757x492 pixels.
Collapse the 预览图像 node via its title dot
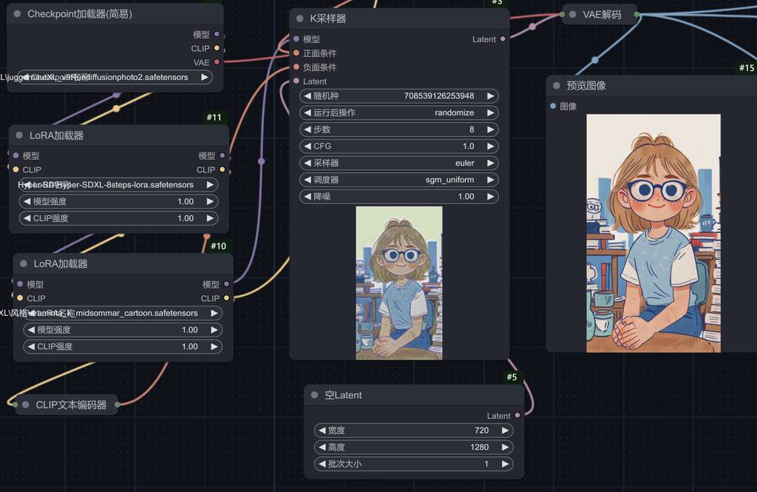[556, 86]
